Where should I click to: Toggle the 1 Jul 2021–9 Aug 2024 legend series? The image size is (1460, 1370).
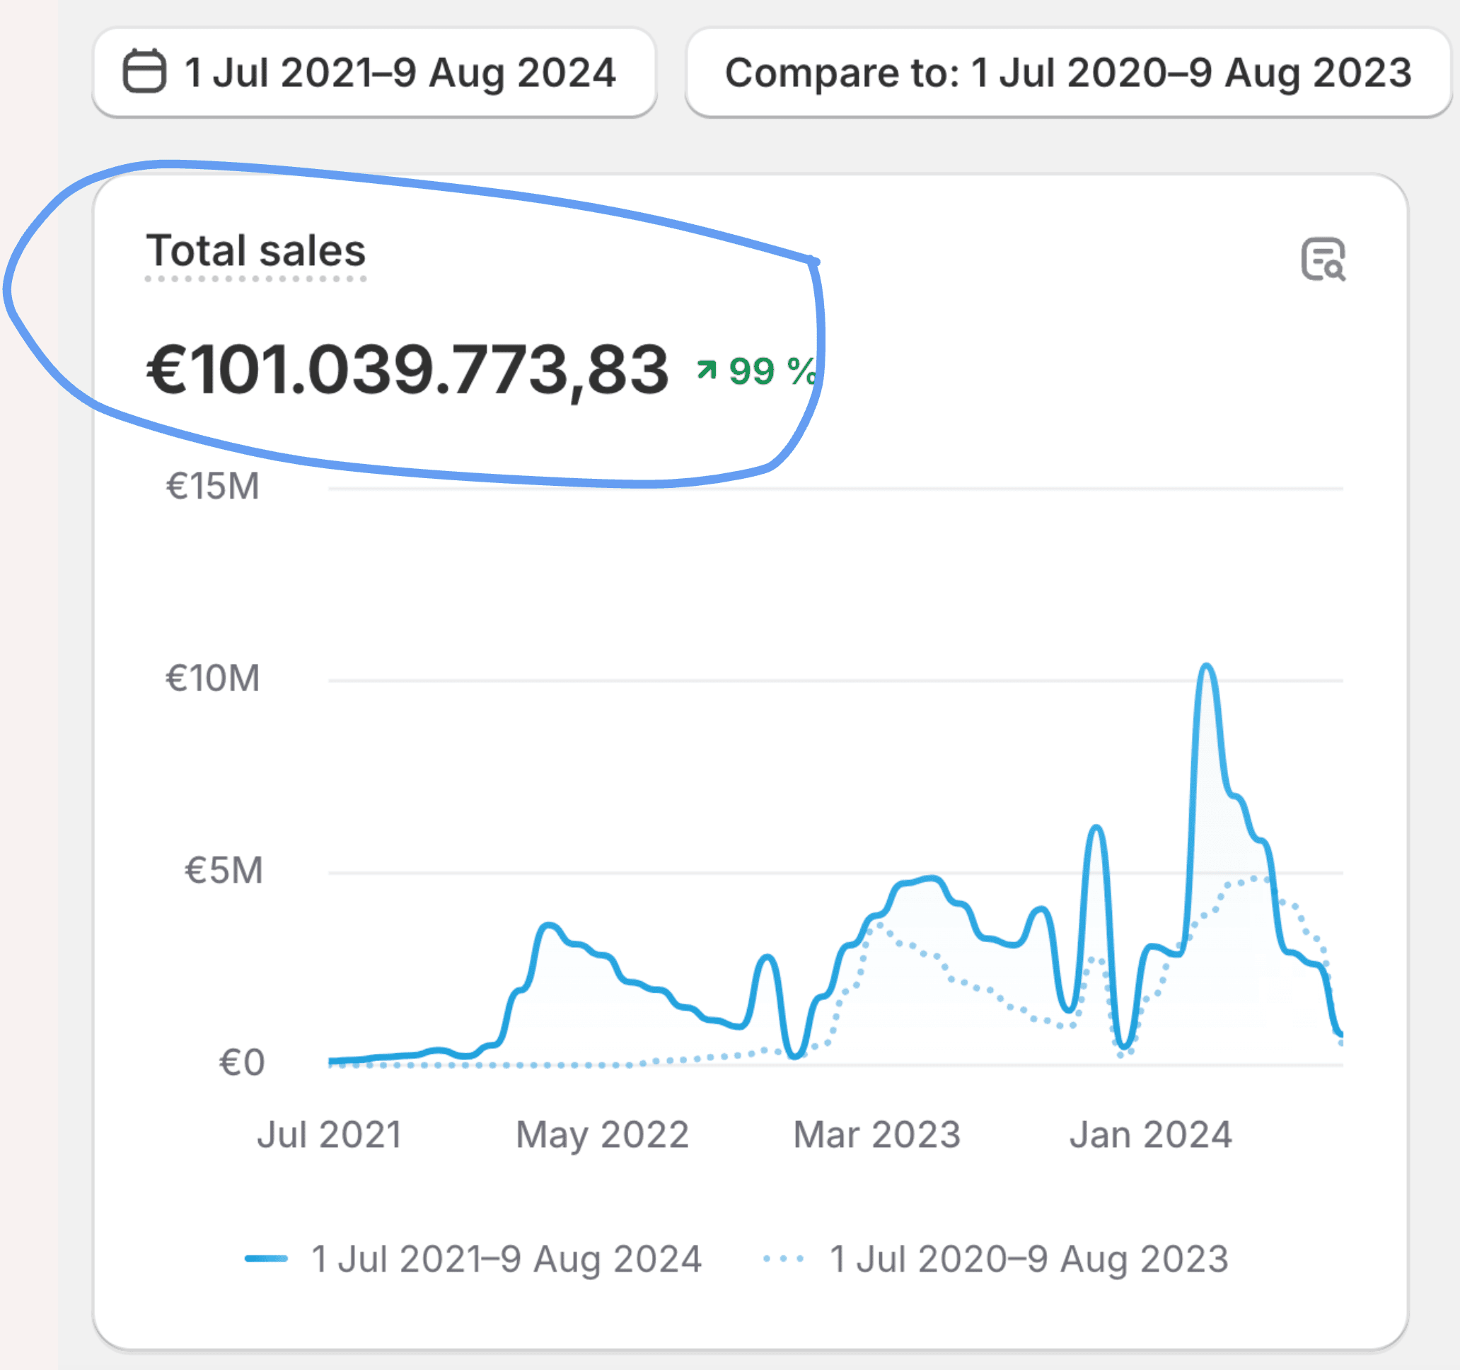[506, 1258]
